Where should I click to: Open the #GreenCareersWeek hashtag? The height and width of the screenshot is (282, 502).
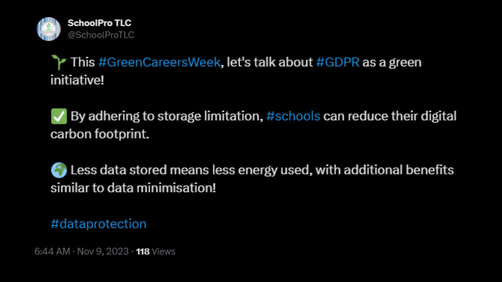point(159,62)
